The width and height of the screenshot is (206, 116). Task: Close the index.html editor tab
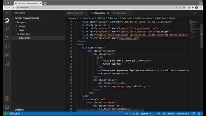click(108, 13)
